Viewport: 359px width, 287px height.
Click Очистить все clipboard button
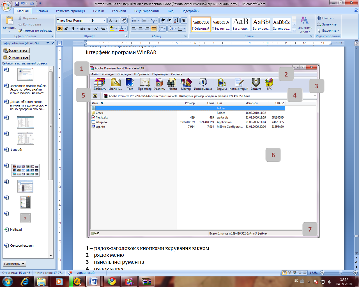[x=16, y=57]
